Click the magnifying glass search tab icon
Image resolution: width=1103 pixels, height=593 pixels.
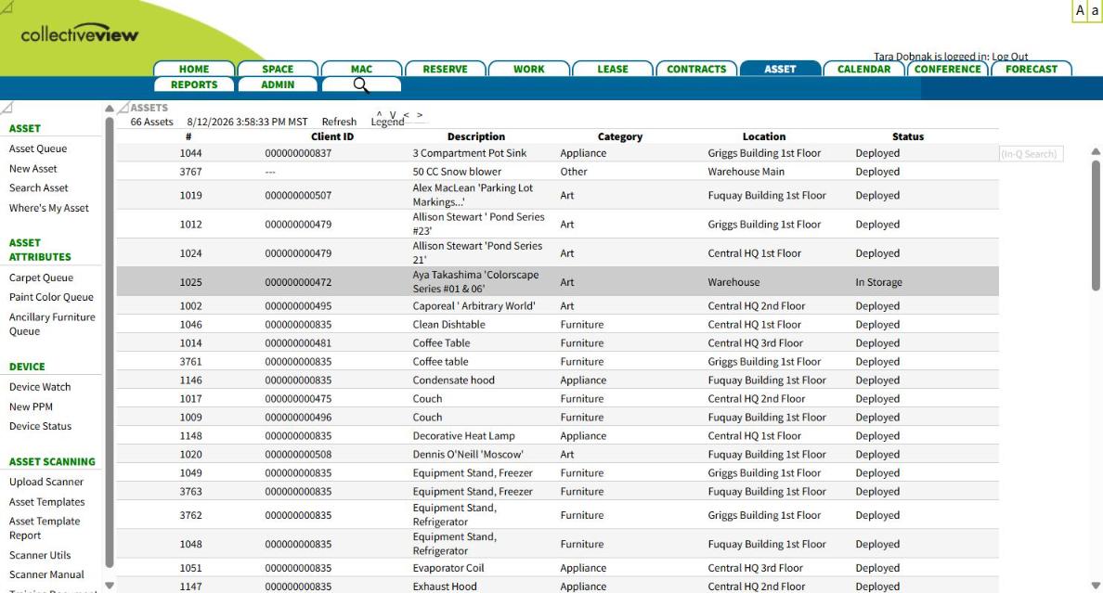[361, 85]
